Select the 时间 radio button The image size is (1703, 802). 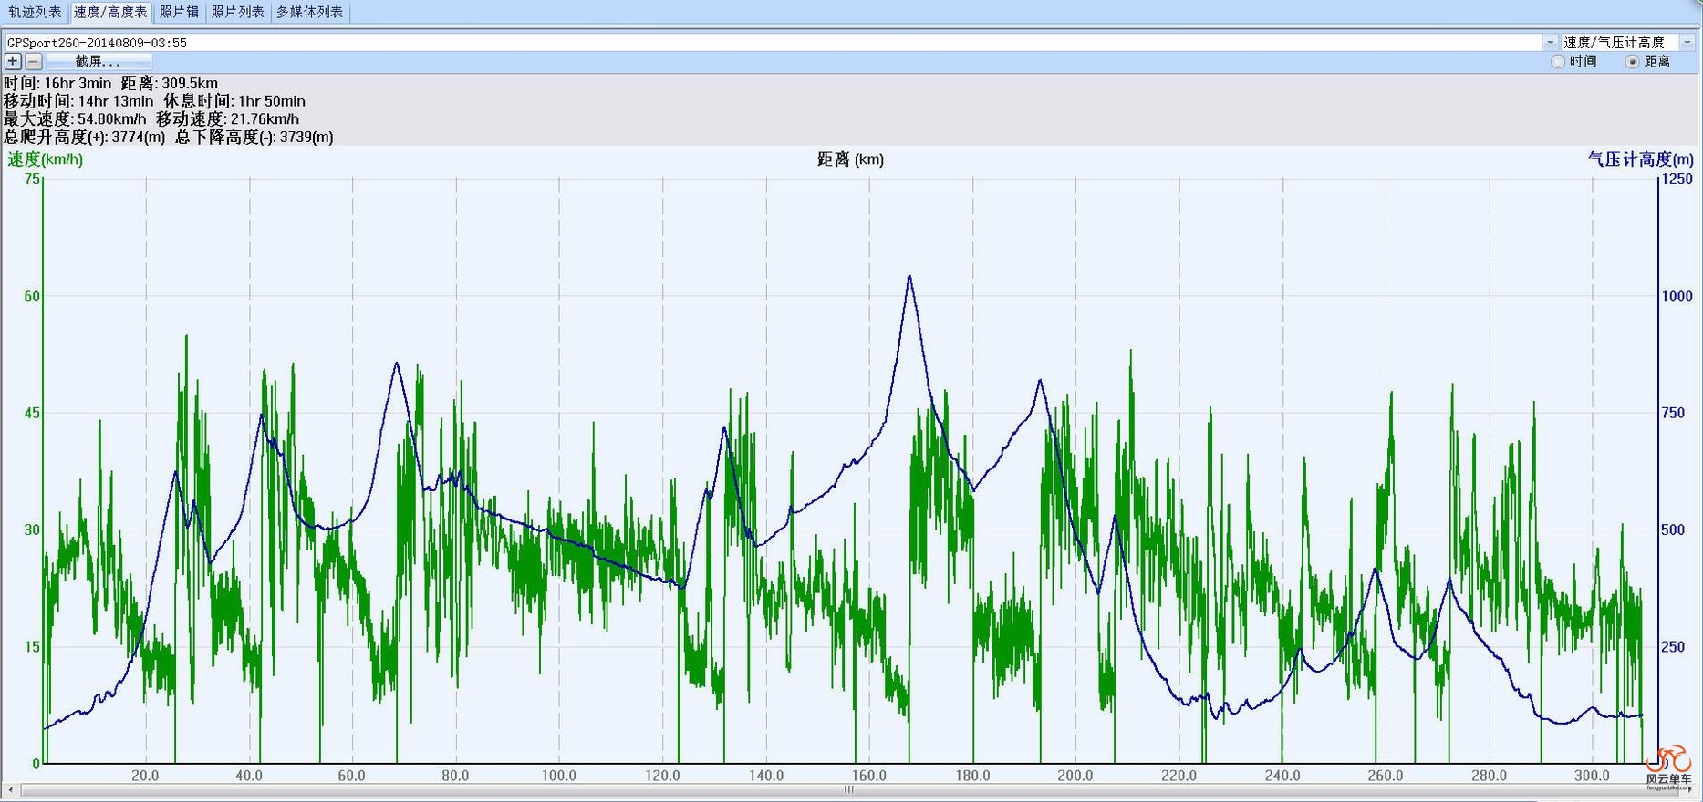(x=1559, y=61)
